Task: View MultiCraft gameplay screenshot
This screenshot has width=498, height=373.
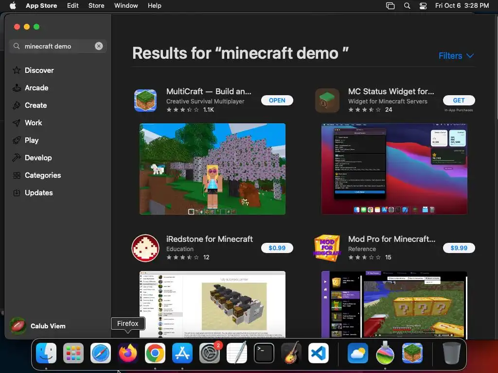Action: (213, 169)
